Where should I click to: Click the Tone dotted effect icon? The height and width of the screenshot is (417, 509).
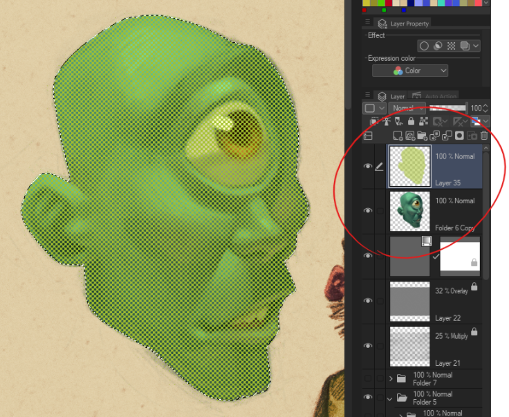click(x=451, y=46)
